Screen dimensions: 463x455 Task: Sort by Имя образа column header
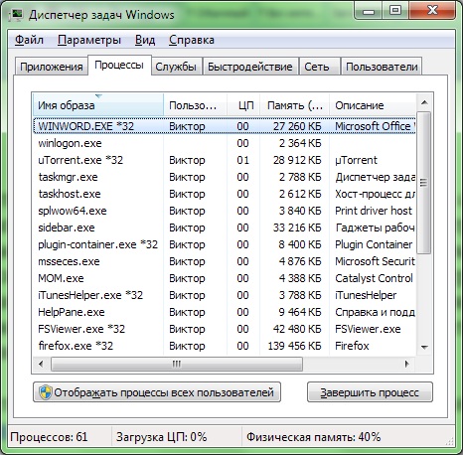coord(98,105)
